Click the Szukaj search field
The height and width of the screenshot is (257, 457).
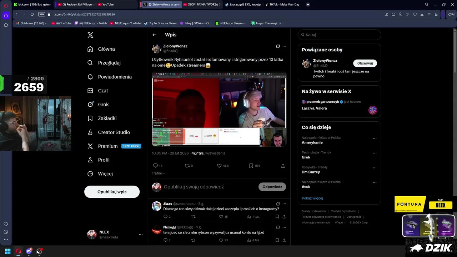(339, 35)
